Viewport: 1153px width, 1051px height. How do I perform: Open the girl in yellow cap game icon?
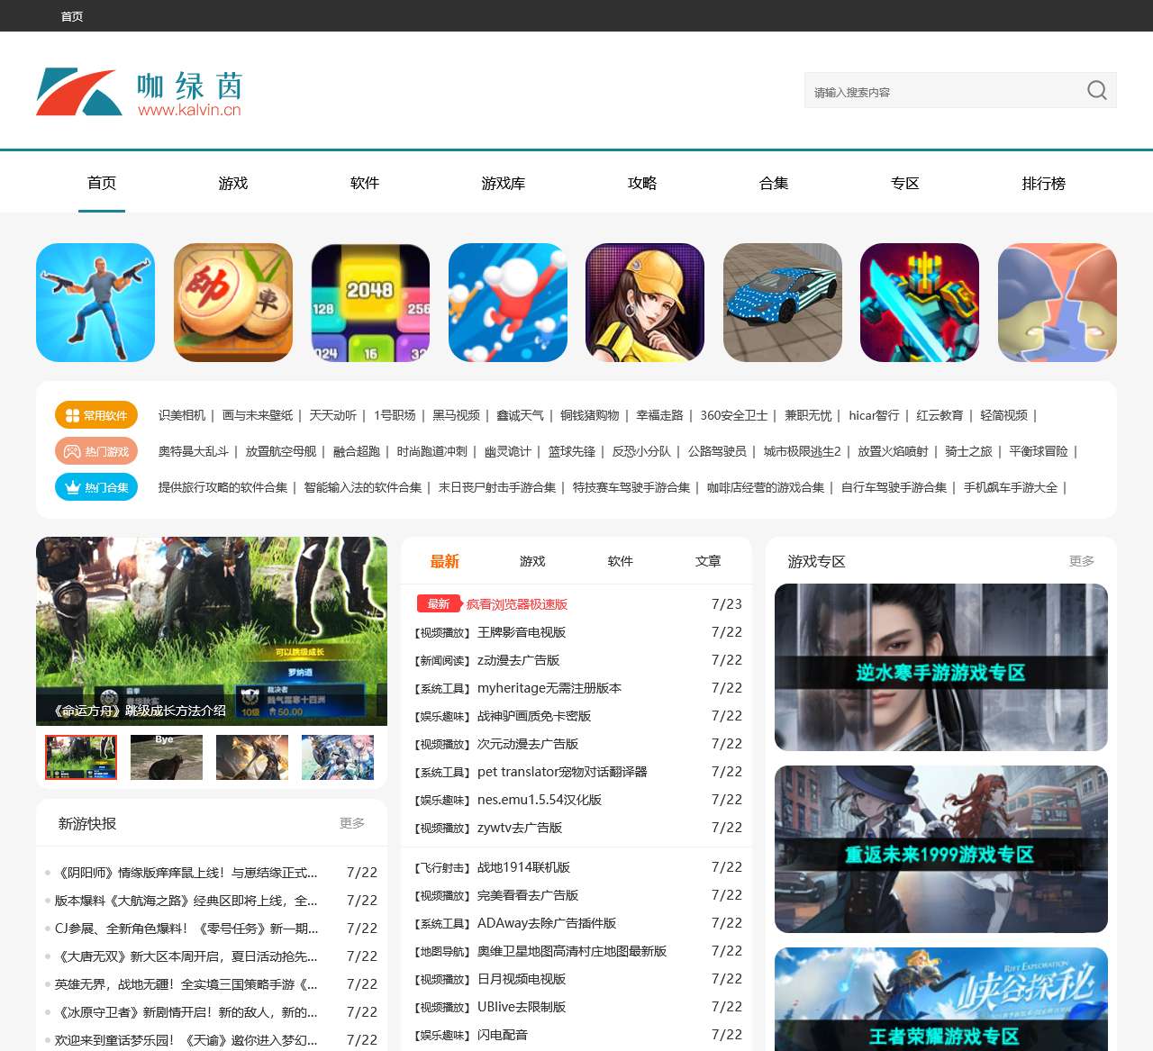[x=645, y=303]
